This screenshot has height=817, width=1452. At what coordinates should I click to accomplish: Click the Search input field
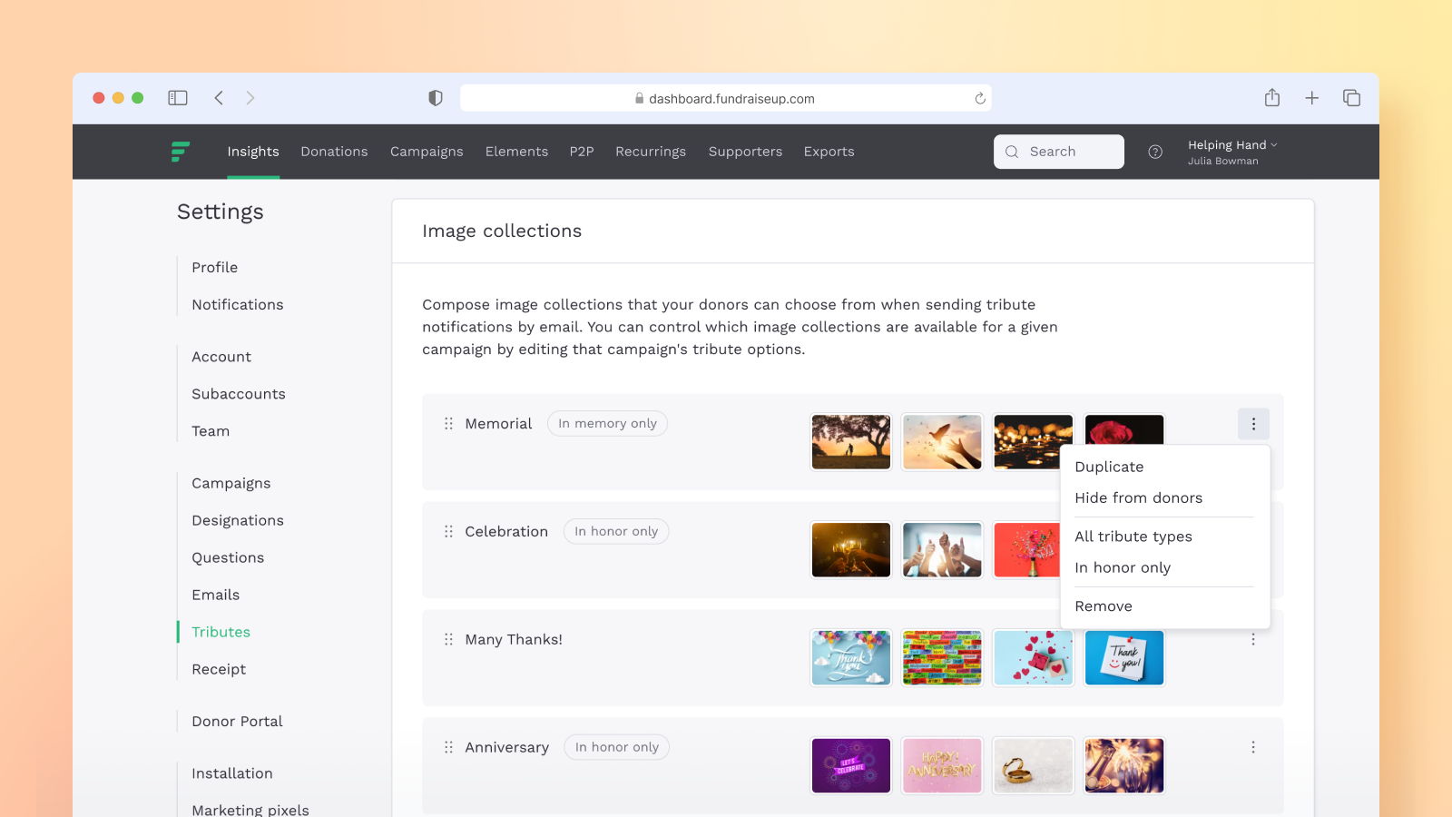tap(1059, 152)
